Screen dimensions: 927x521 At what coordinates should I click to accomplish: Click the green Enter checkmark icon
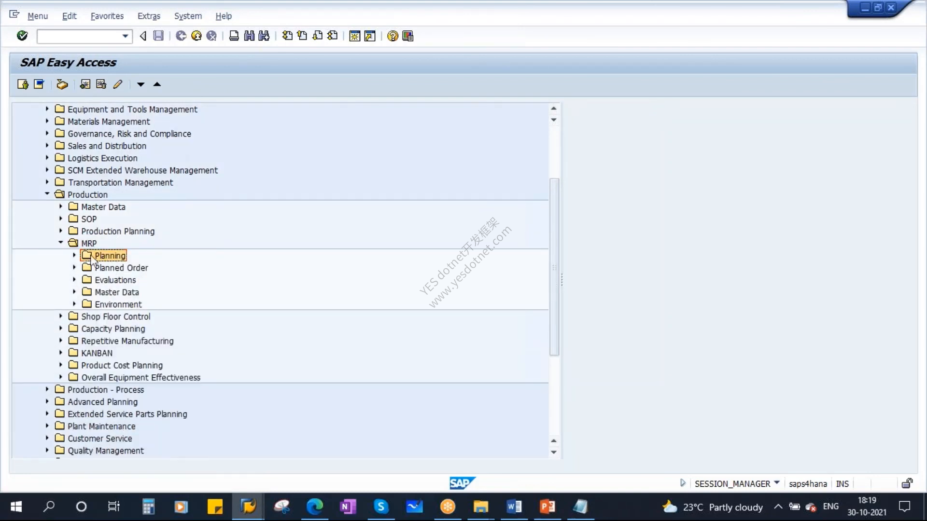coord(22,36)
